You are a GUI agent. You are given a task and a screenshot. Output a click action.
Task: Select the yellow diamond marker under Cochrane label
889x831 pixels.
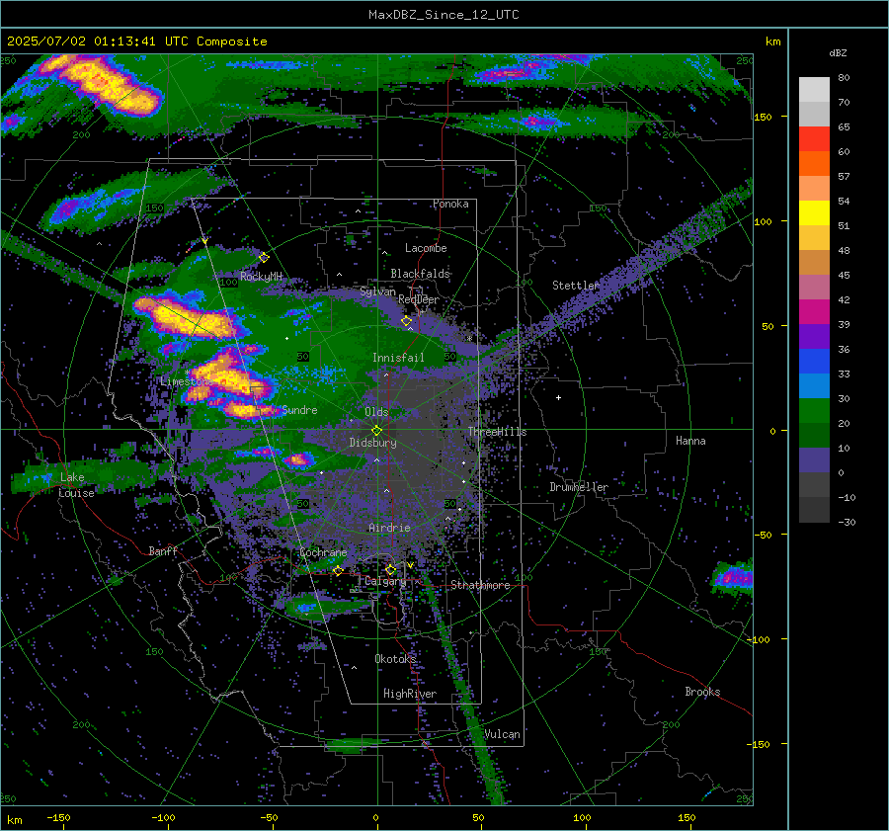click(x=338, y=571)
